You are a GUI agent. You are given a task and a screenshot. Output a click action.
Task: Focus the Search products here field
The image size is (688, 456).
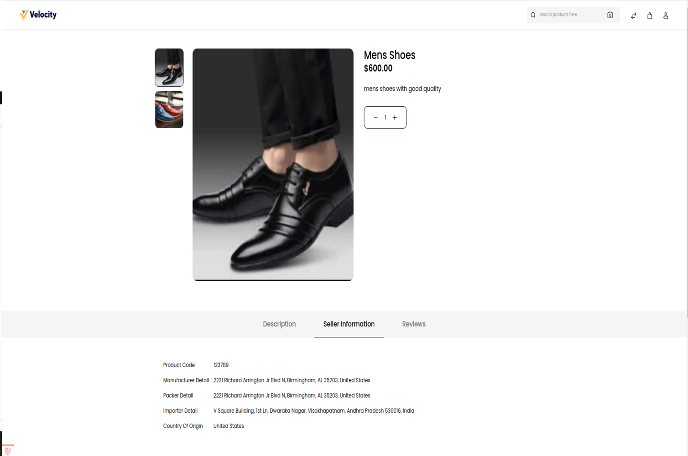tap(570, 15)
